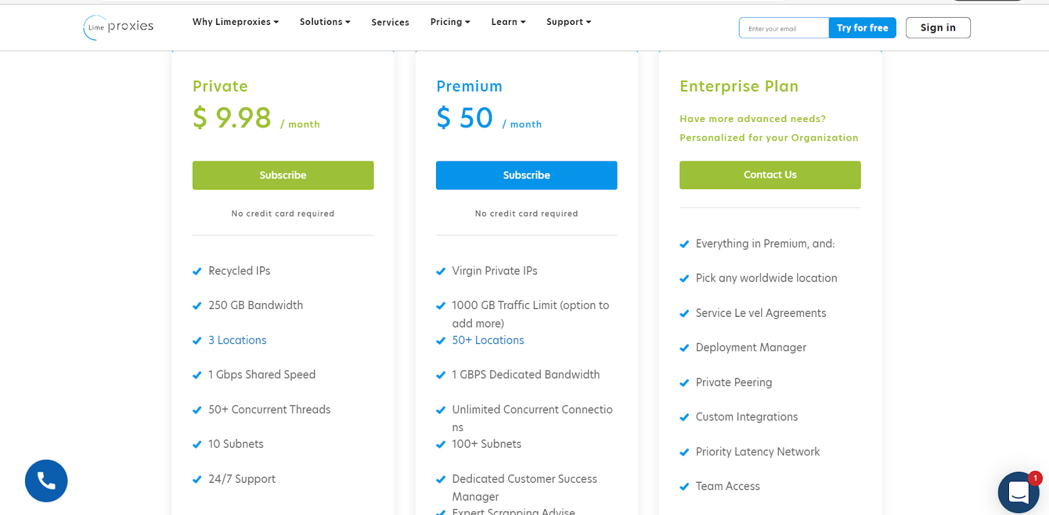Open the Support menu
This screenshot has width=1049, height=515.
click(x=568, y=22)
